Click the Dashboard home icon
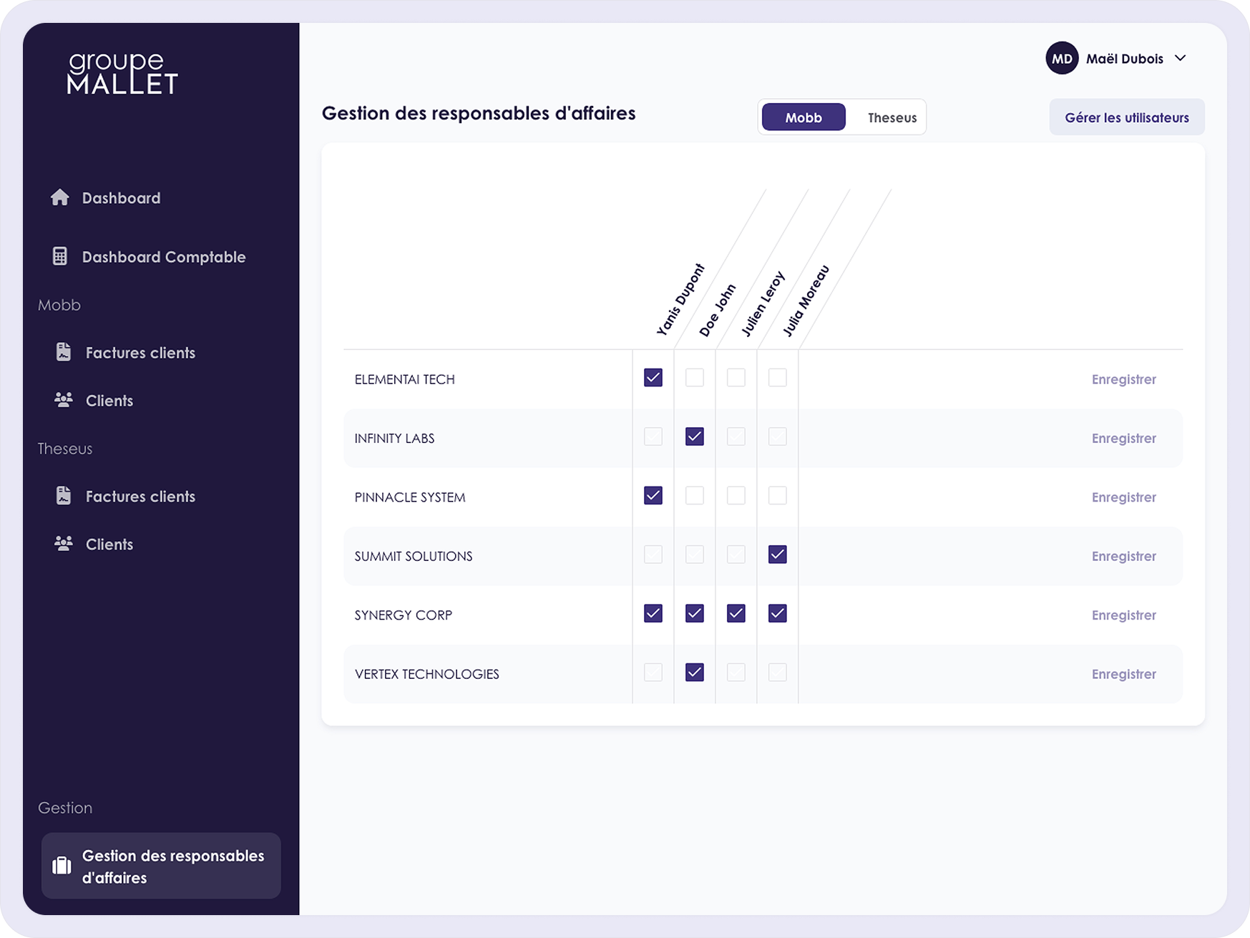Image resolution: width=1250 pixels, height=938 pixels. click(x=60, y=197)
